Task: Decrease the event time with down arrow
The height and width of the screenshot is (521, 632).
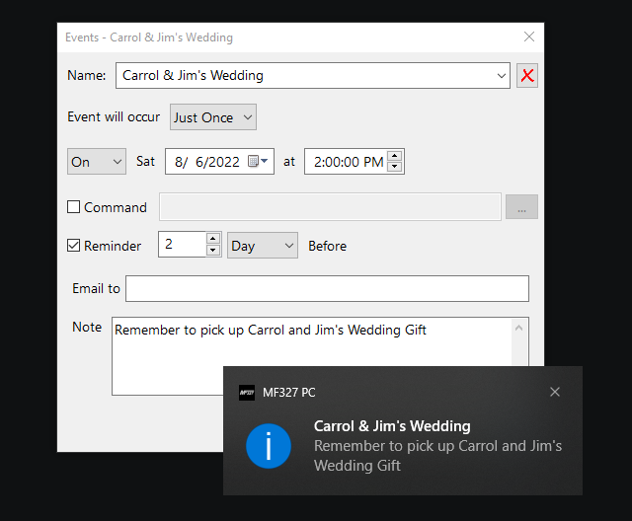Action: (x=395, y=167)
